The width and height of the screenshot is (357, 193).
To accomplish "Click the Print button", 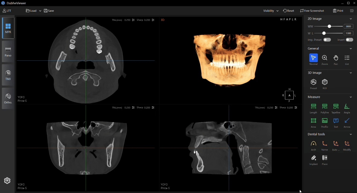I will [x=338, y=11].
